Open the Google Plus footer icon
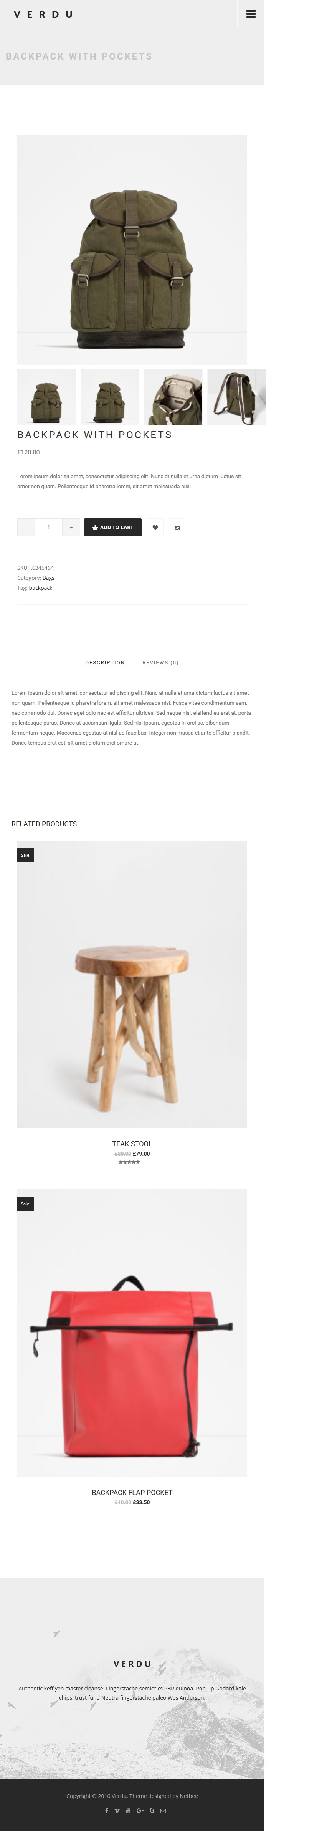Viewport: 322px width, 1831px height. pyautogui.click(x=140, y=1810)
